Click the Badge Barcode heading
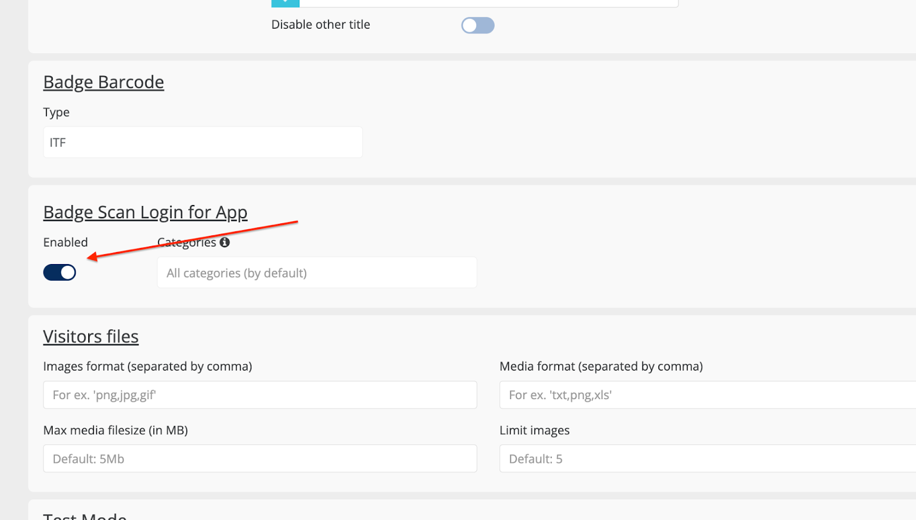This screenshot has width=916, height=520. (104, 82)
